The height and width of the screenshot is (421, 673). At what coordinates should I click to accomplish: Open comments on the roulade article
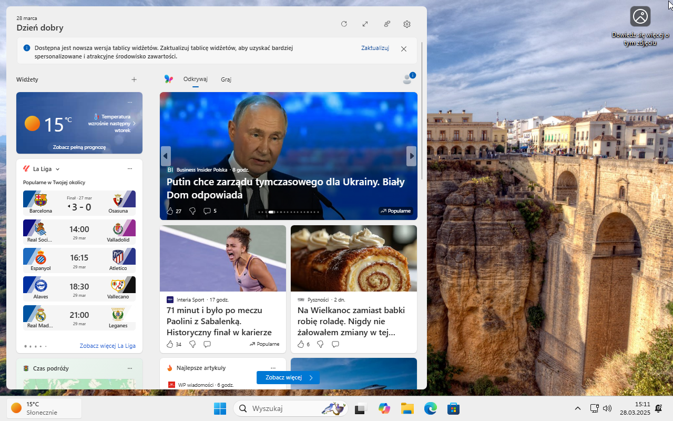[335, 344]
